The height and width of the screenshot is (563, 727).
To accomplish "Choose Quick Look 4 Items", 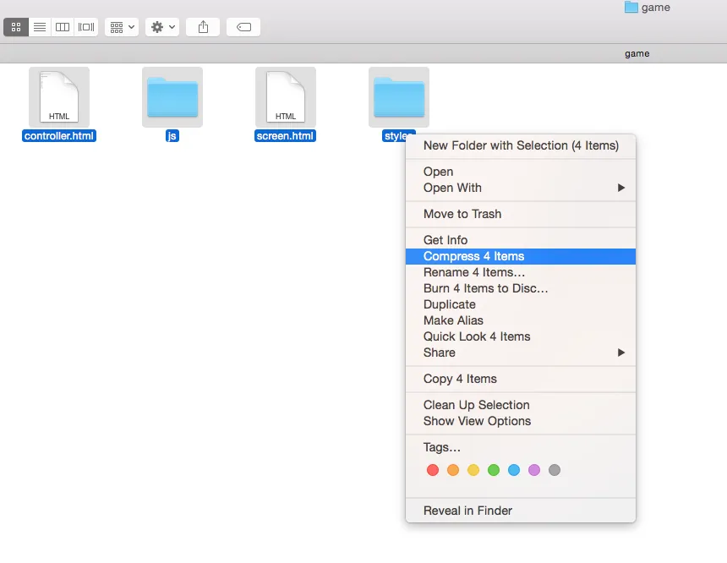I will 521,336.
